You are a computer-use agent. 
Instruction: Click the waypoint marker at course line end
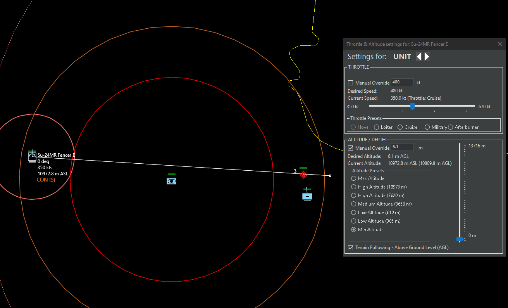point(330,176)
